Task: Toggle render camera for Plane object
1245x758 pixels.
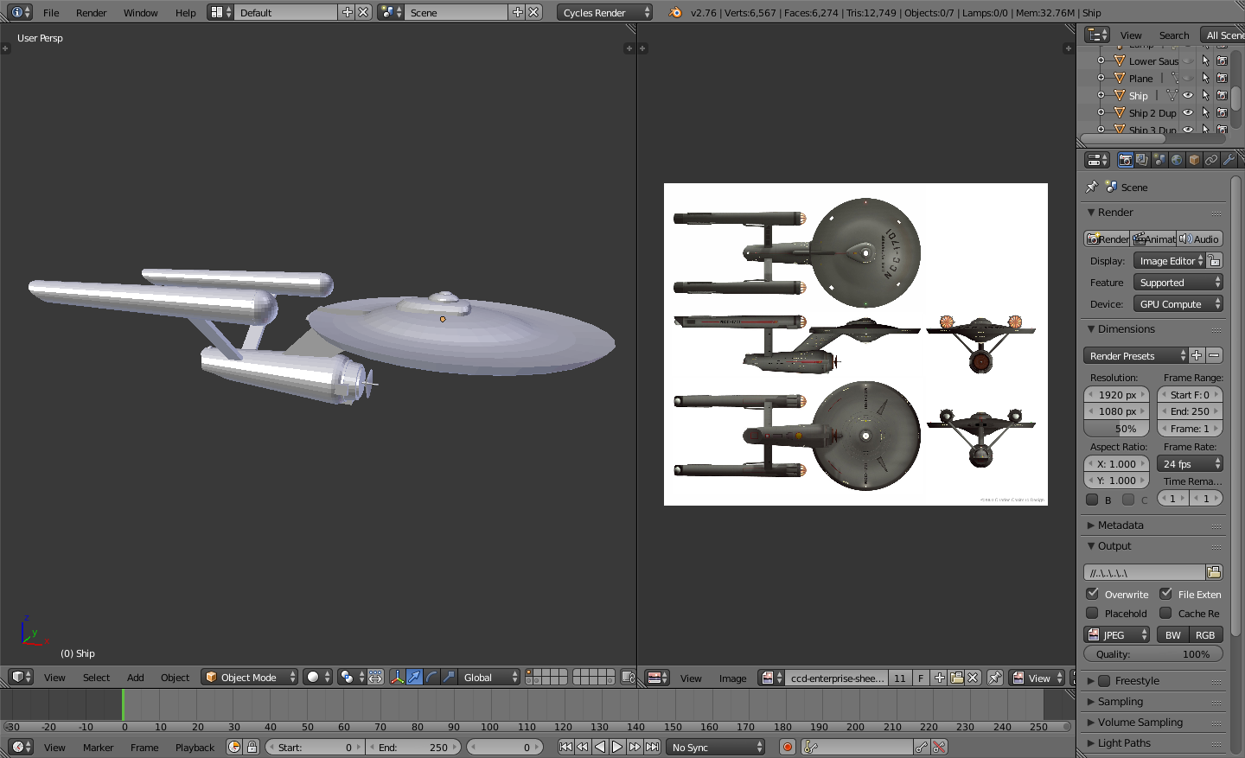Action: coord(1222,78)
